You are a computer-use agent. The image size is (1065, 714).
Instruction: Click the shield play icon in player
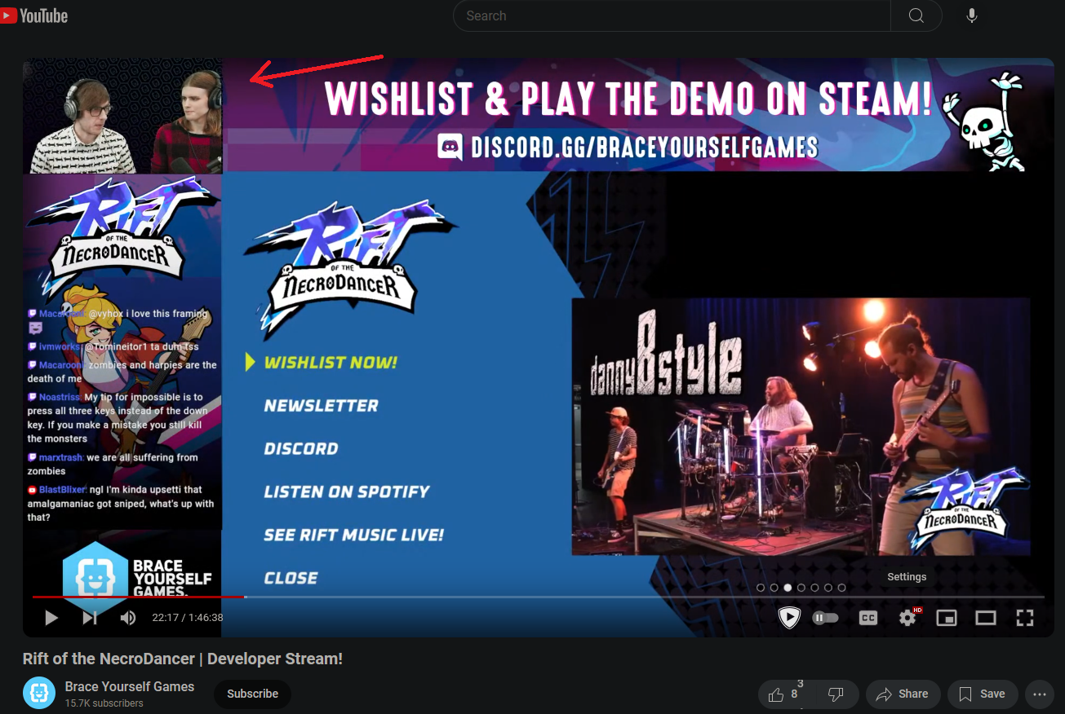pos(789,618)
